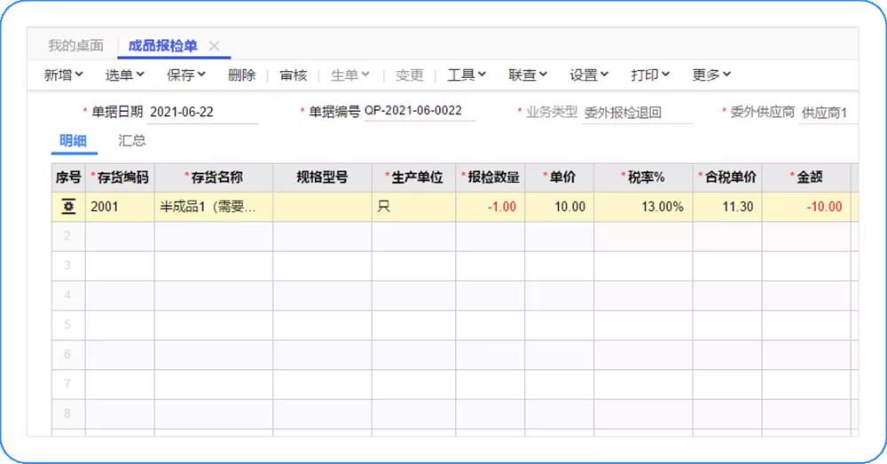Switch to the 明细 tab
Image resolution: width=887 pixels, height=464 pixels.
pos(74,141)
